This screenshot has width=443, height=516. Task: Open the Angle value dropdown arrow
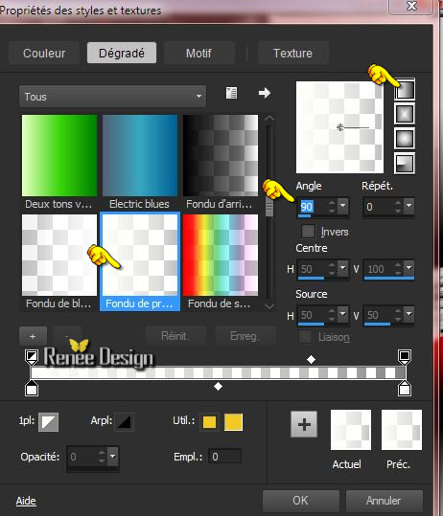tap(343, 206)
